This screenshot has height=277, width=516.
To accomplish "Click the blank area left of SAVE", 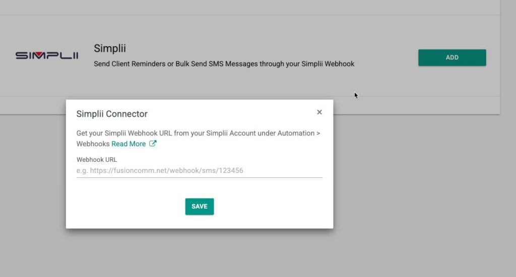I will coord(126,206).
